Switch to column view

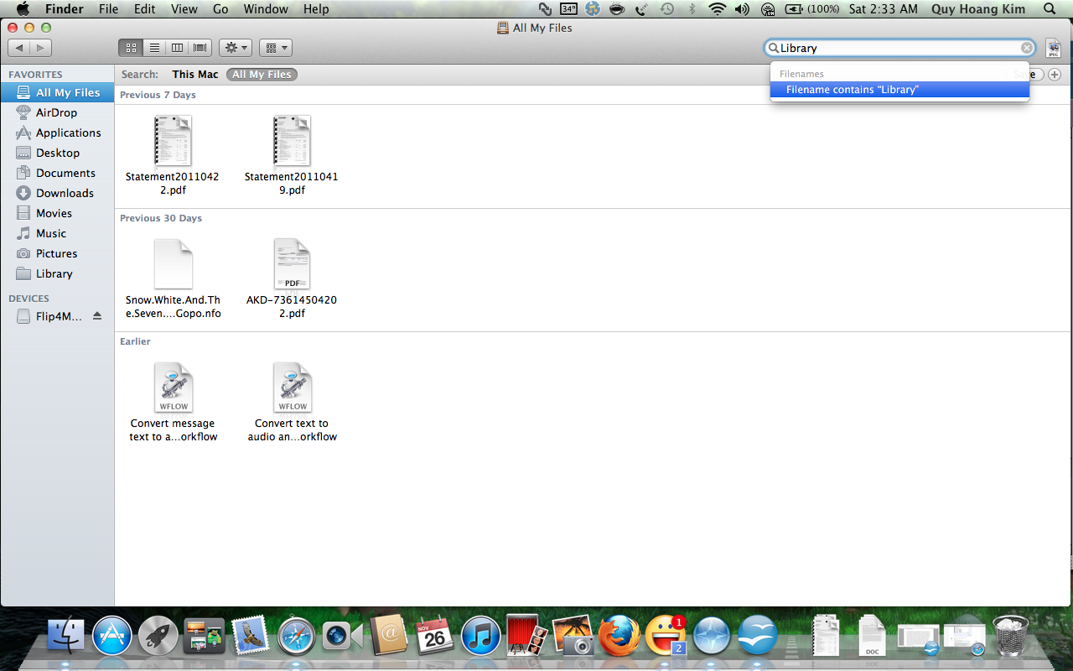(x=177, y=48)
